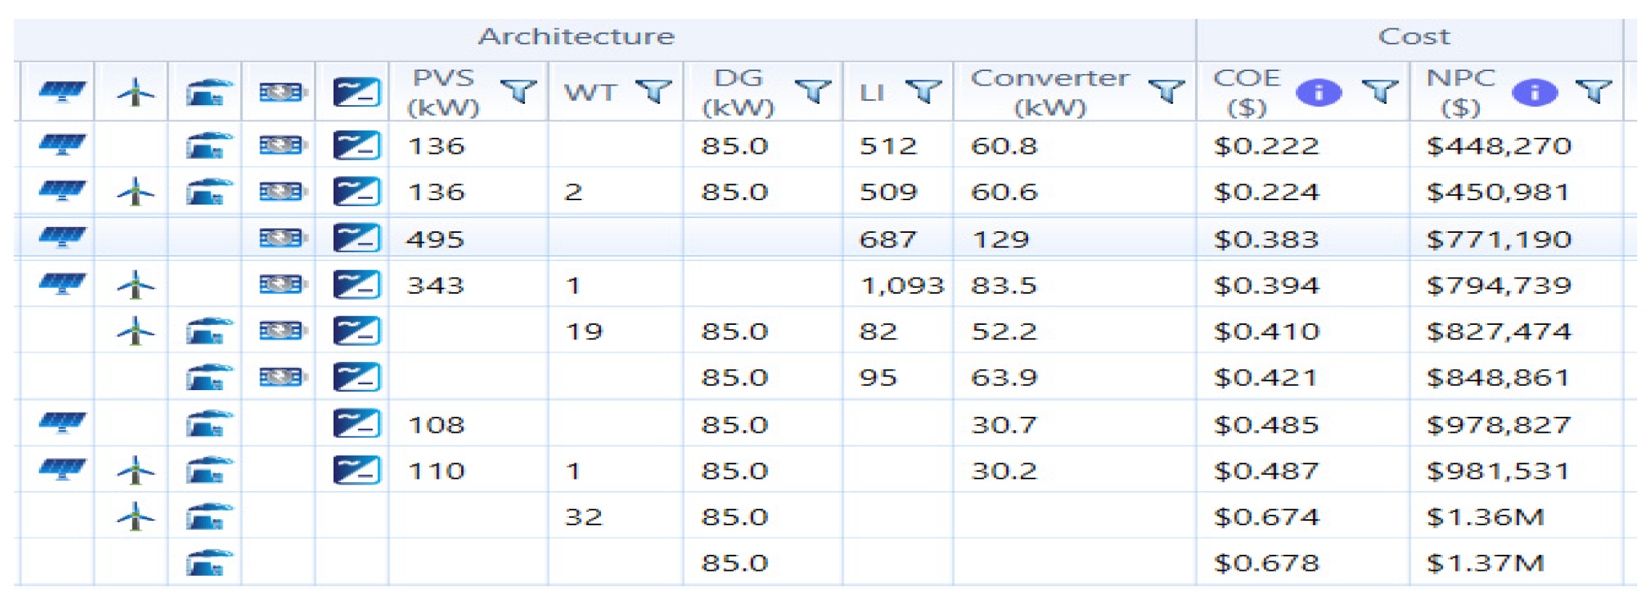
Task: Click converter icon in the $978,827 row
Action: coord(357,424)
